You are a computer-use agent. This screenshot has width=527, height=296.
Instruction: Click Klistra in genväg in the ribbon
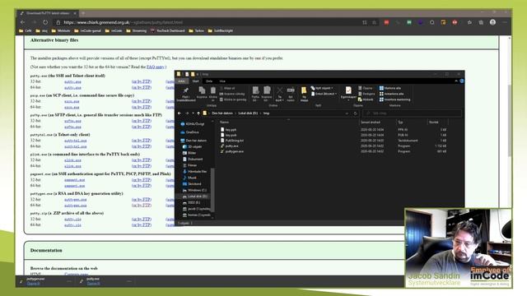233,99
